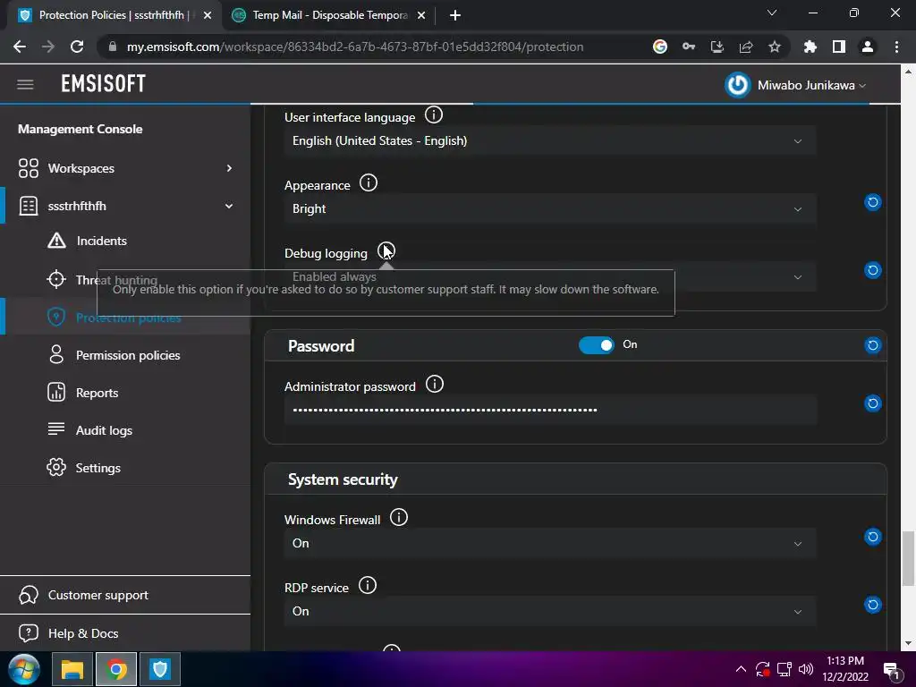Reset the Appearance setting to default

(873, 202)
